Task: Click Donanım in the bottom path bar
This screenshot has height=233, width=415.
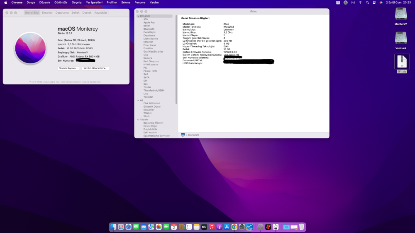Action: pyautogui.click(x=193, y=135)
